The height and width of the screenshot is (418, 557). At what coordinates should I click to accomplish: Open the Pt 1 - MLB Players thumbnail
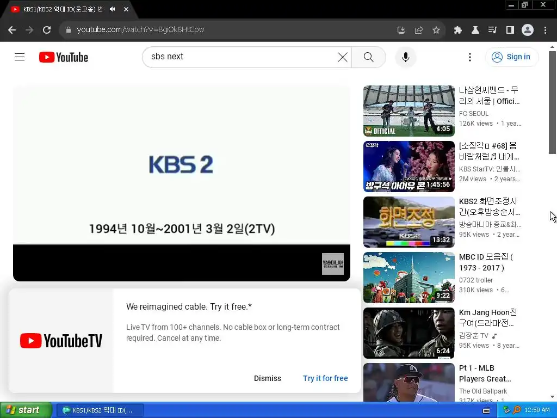pyautogui.click(x=409, y=383)
